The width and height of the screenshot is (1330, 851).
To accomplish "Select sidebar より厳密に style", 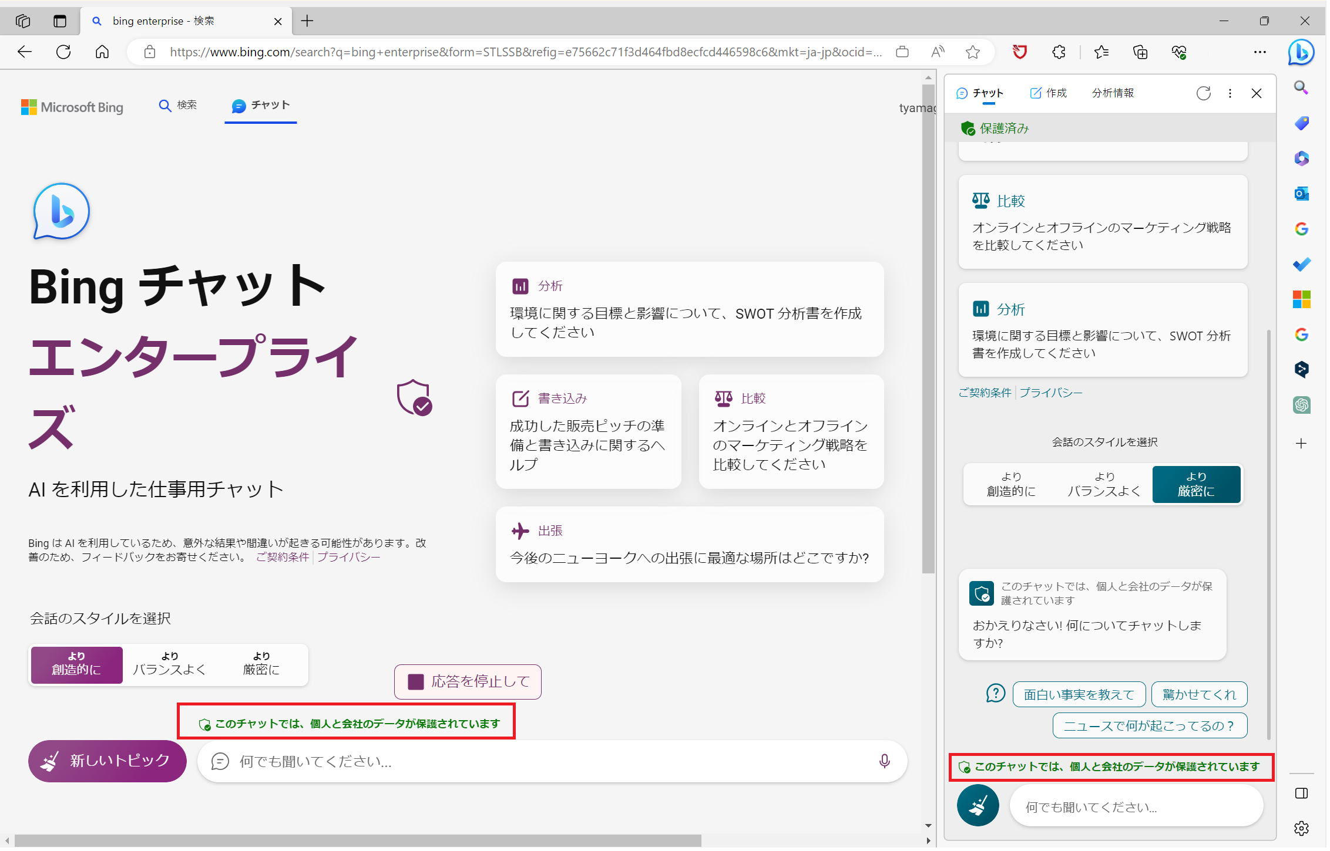I will coord(1196,485).
